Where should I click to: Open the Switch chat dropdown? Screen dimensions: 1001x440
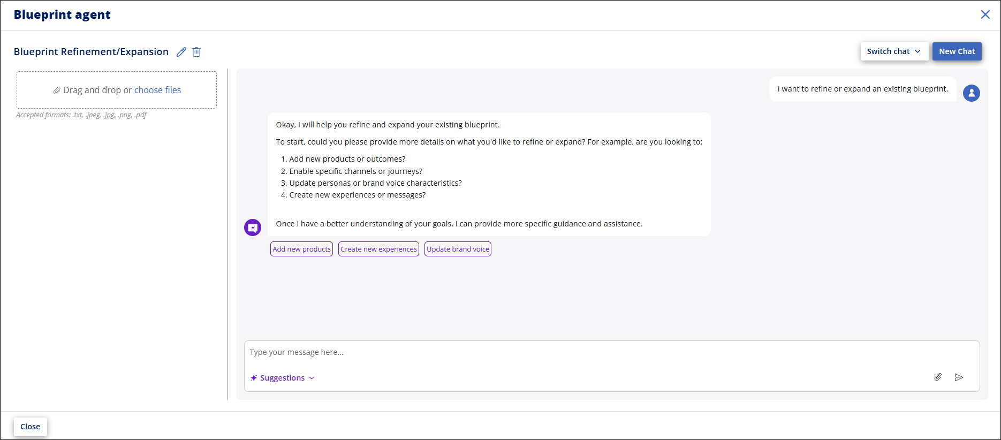click(894, 51)
